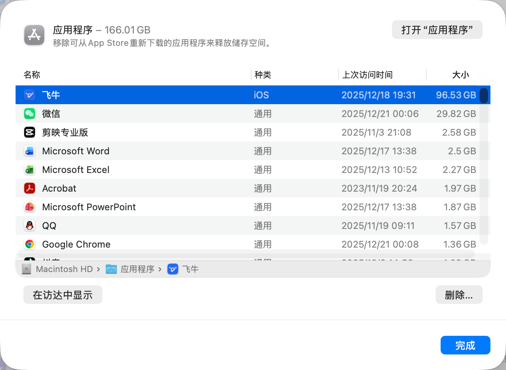Click the Microsoft Word icon
506x370 pixels.
tap(30, 151)
